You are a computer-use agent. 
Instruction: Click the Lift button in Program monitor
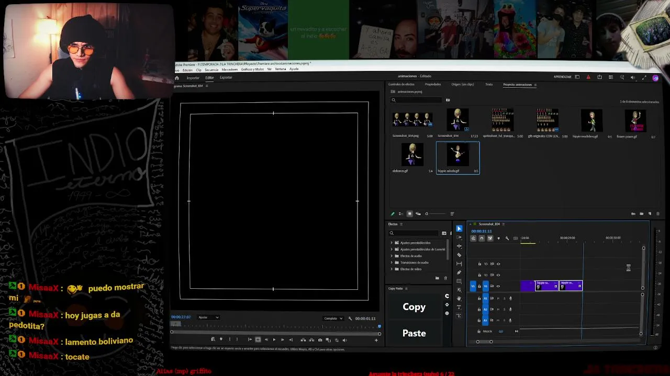click(x=303, y=340)
